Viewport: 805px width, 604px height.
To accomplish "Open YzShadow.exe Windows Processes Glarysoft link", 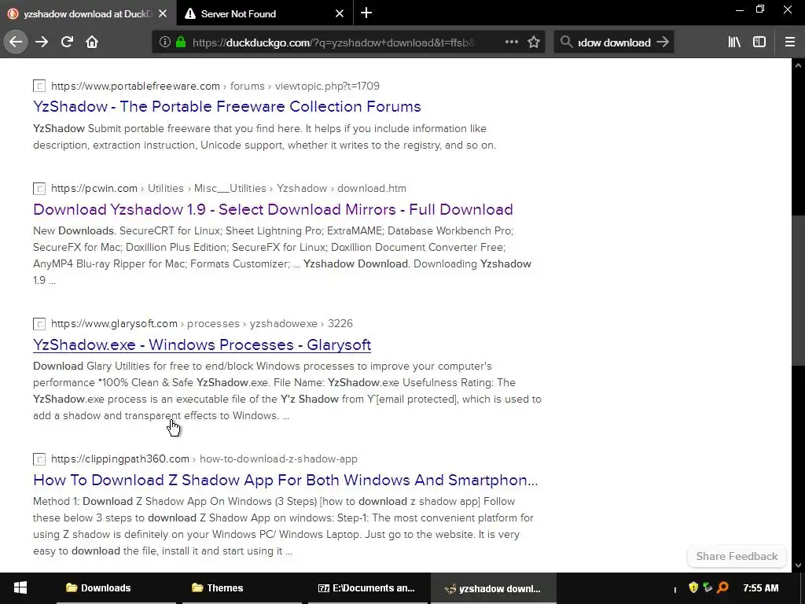I will 202,344.
